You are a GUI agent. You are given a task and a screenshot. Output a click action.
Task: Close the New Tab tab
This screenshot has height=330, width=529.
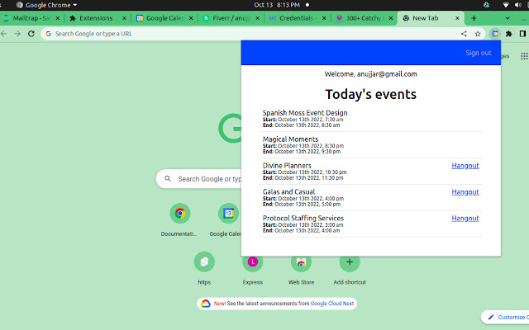457,18
